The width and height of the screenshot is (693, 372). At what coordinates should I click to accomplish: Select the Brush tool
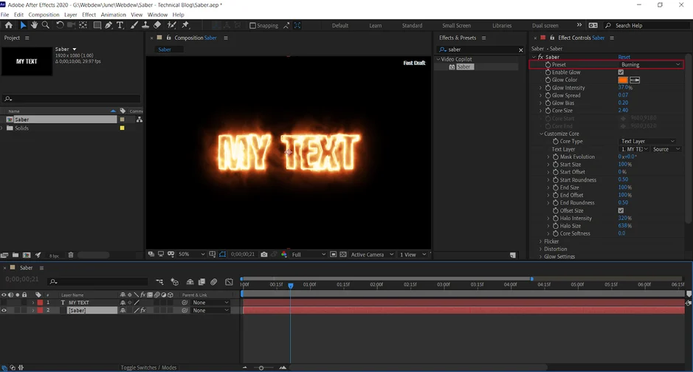point(134,25)
